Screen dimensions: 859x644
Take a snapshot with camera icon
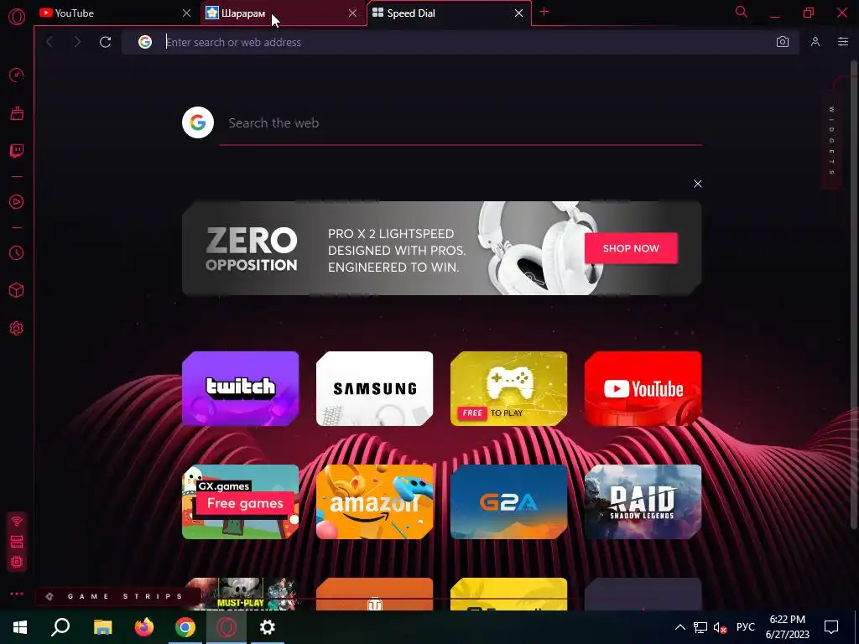[783, 42]
